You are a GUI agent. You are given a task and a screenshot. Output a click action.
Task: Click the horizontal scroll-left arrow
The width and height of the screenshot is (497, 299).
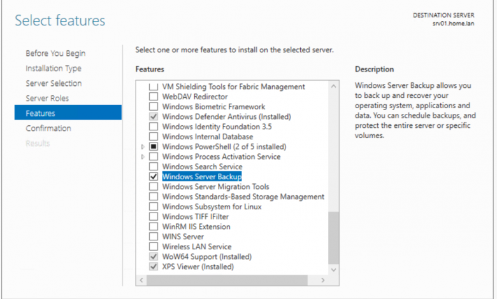coord(141,280)
